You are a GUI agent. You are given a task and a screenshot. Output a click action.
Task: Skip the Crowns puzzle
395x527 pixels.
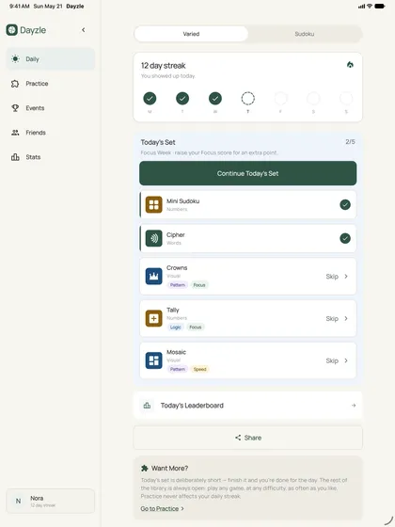pos(332,277)
